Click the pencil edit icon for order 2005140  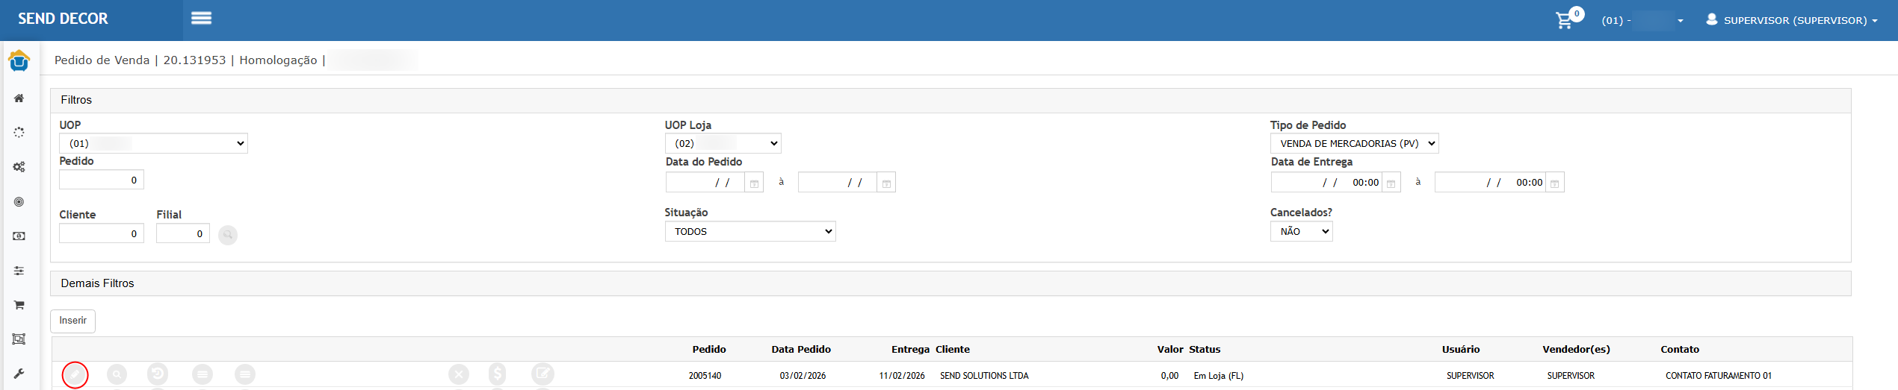pos(75,374)
